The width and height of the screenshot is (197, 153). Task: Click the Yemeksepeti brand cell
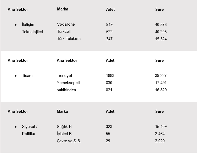tap(68, 83)
